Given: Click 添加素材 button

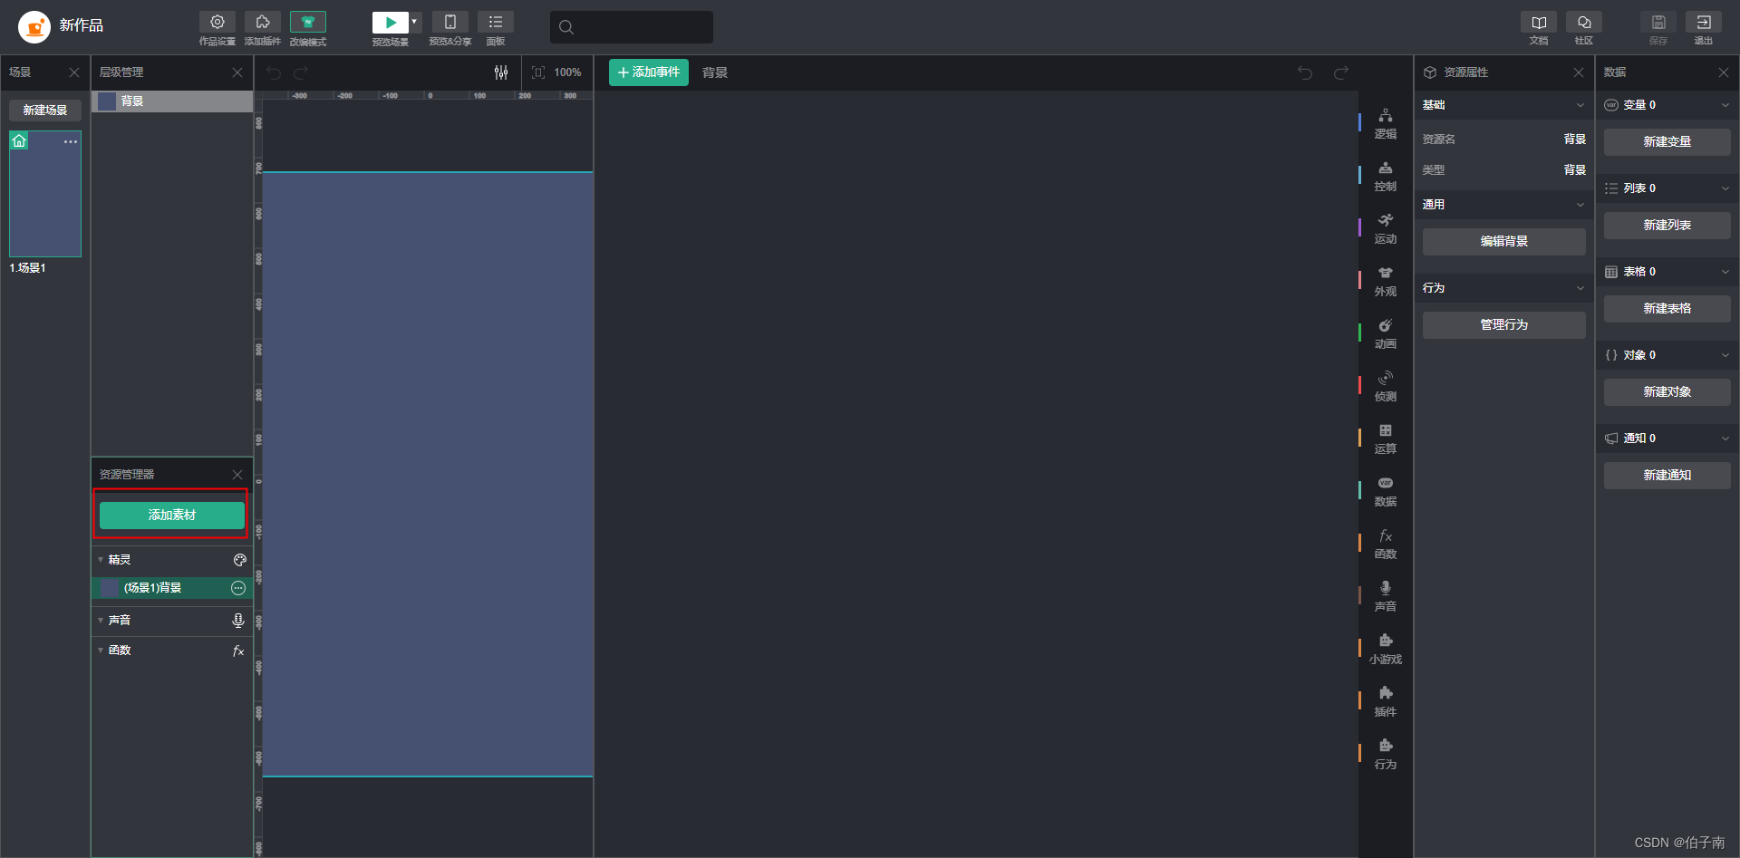Looking at the screenshot, I should click(x=172, y=515).
